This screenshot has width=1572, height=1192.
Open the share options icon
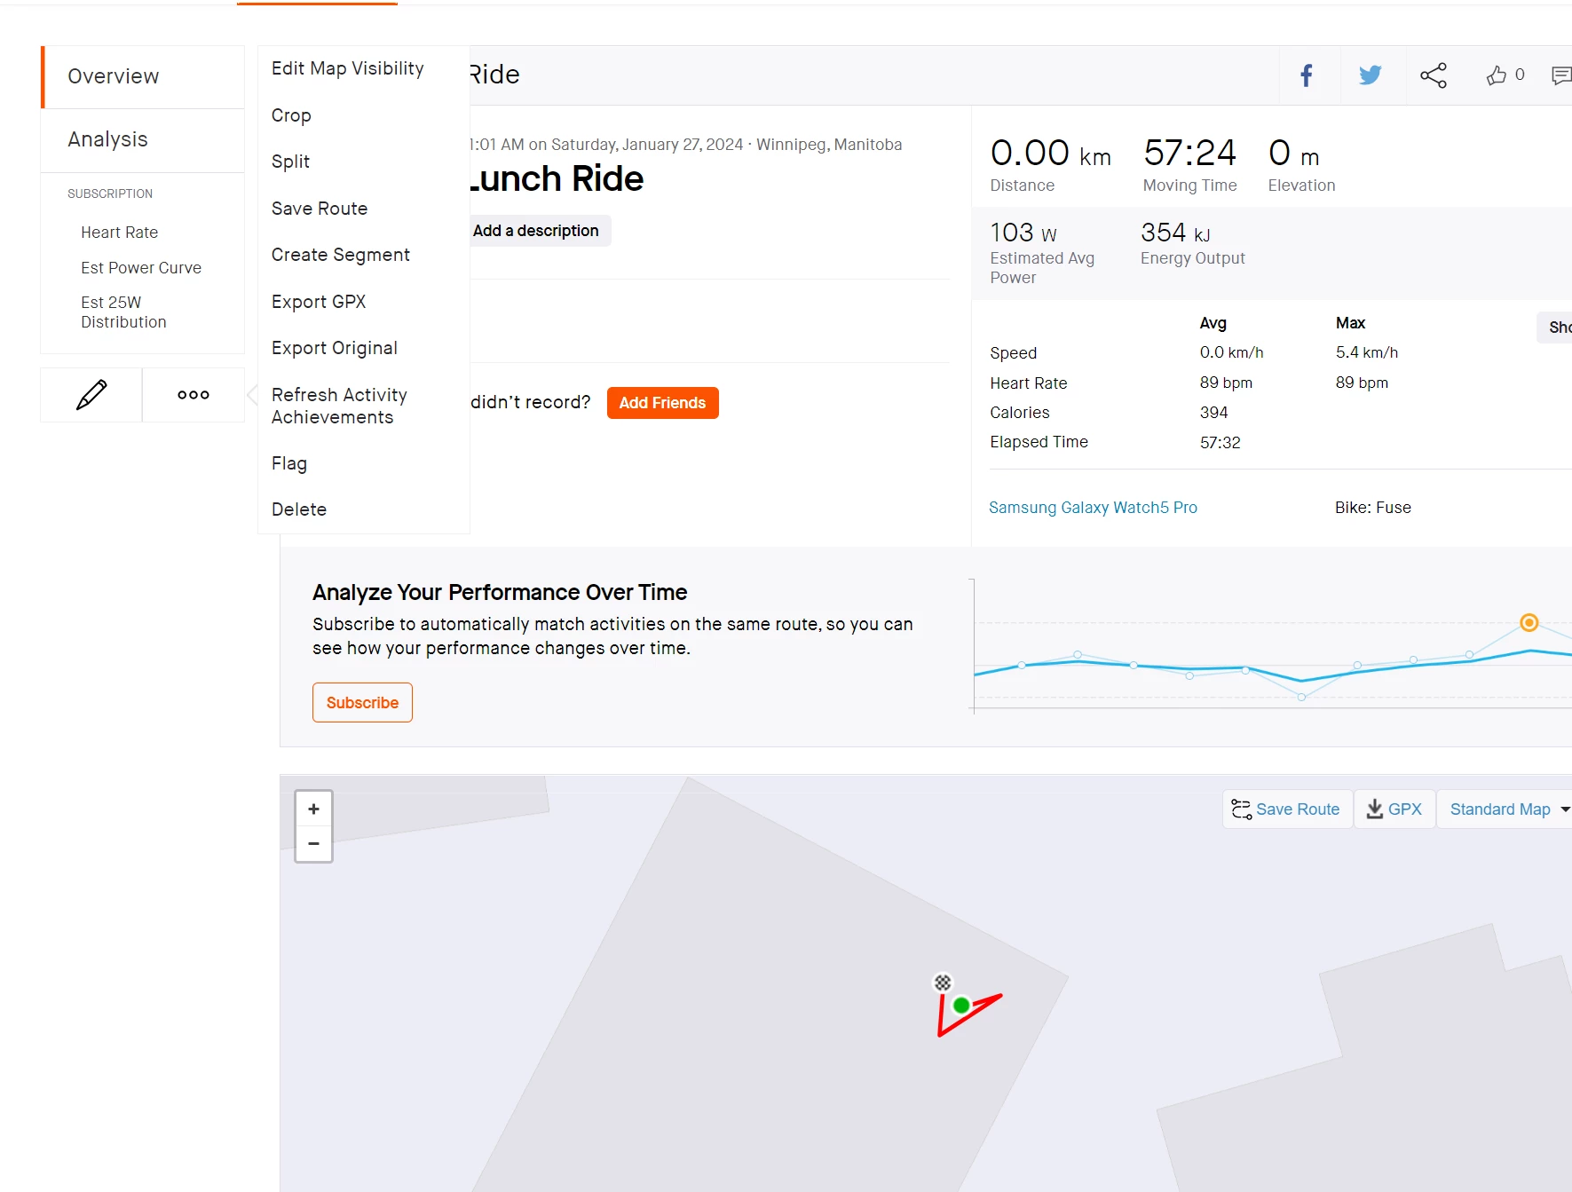[x=1433, y=75]
